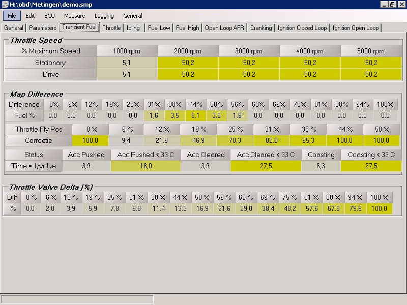407x305 pixels.
Task: Select Acc Cleared < 33 C value 27,5
Action: pos(266,166)
